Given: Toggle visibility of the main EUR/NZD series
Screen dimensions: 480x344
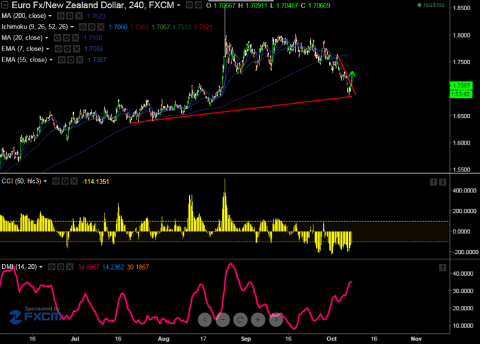Looking at the screenshot, I should pos(190,5).
